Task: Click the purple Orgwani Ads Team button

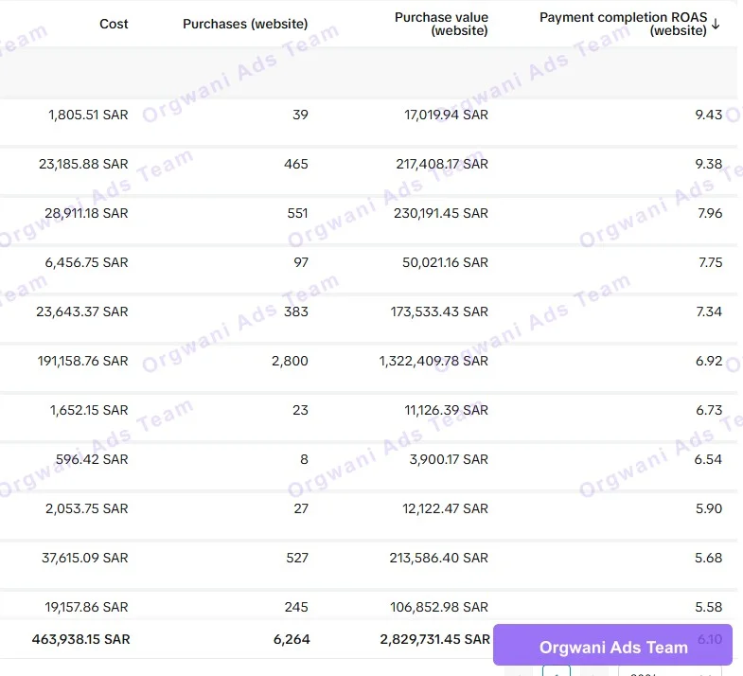Action: pyautogui.click(x=612, y=647)
